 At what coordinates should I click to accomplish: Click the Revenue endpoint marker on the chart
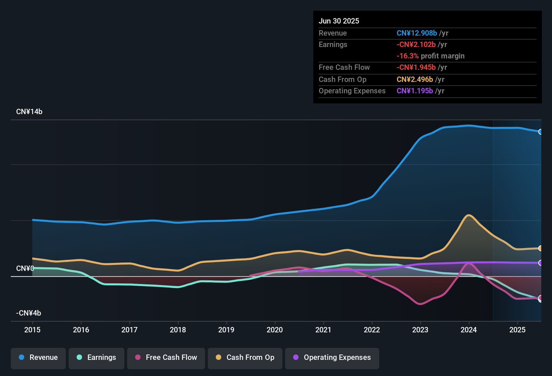[x=540, y=132]
